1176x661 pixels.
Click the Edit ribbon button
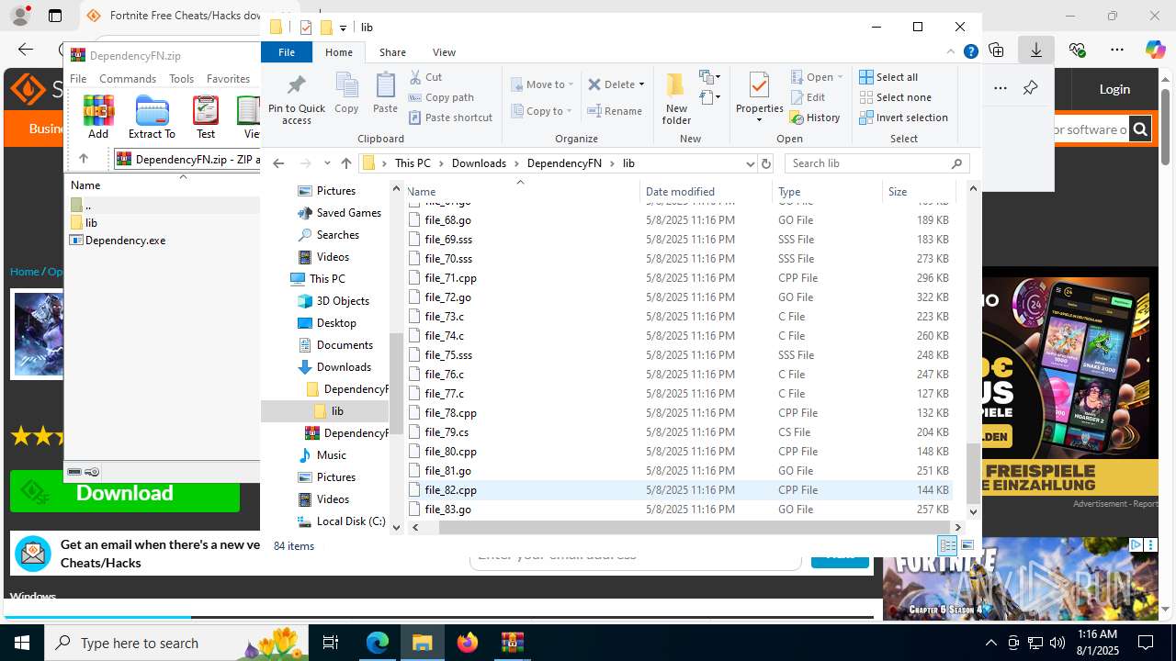click(808, 97)
